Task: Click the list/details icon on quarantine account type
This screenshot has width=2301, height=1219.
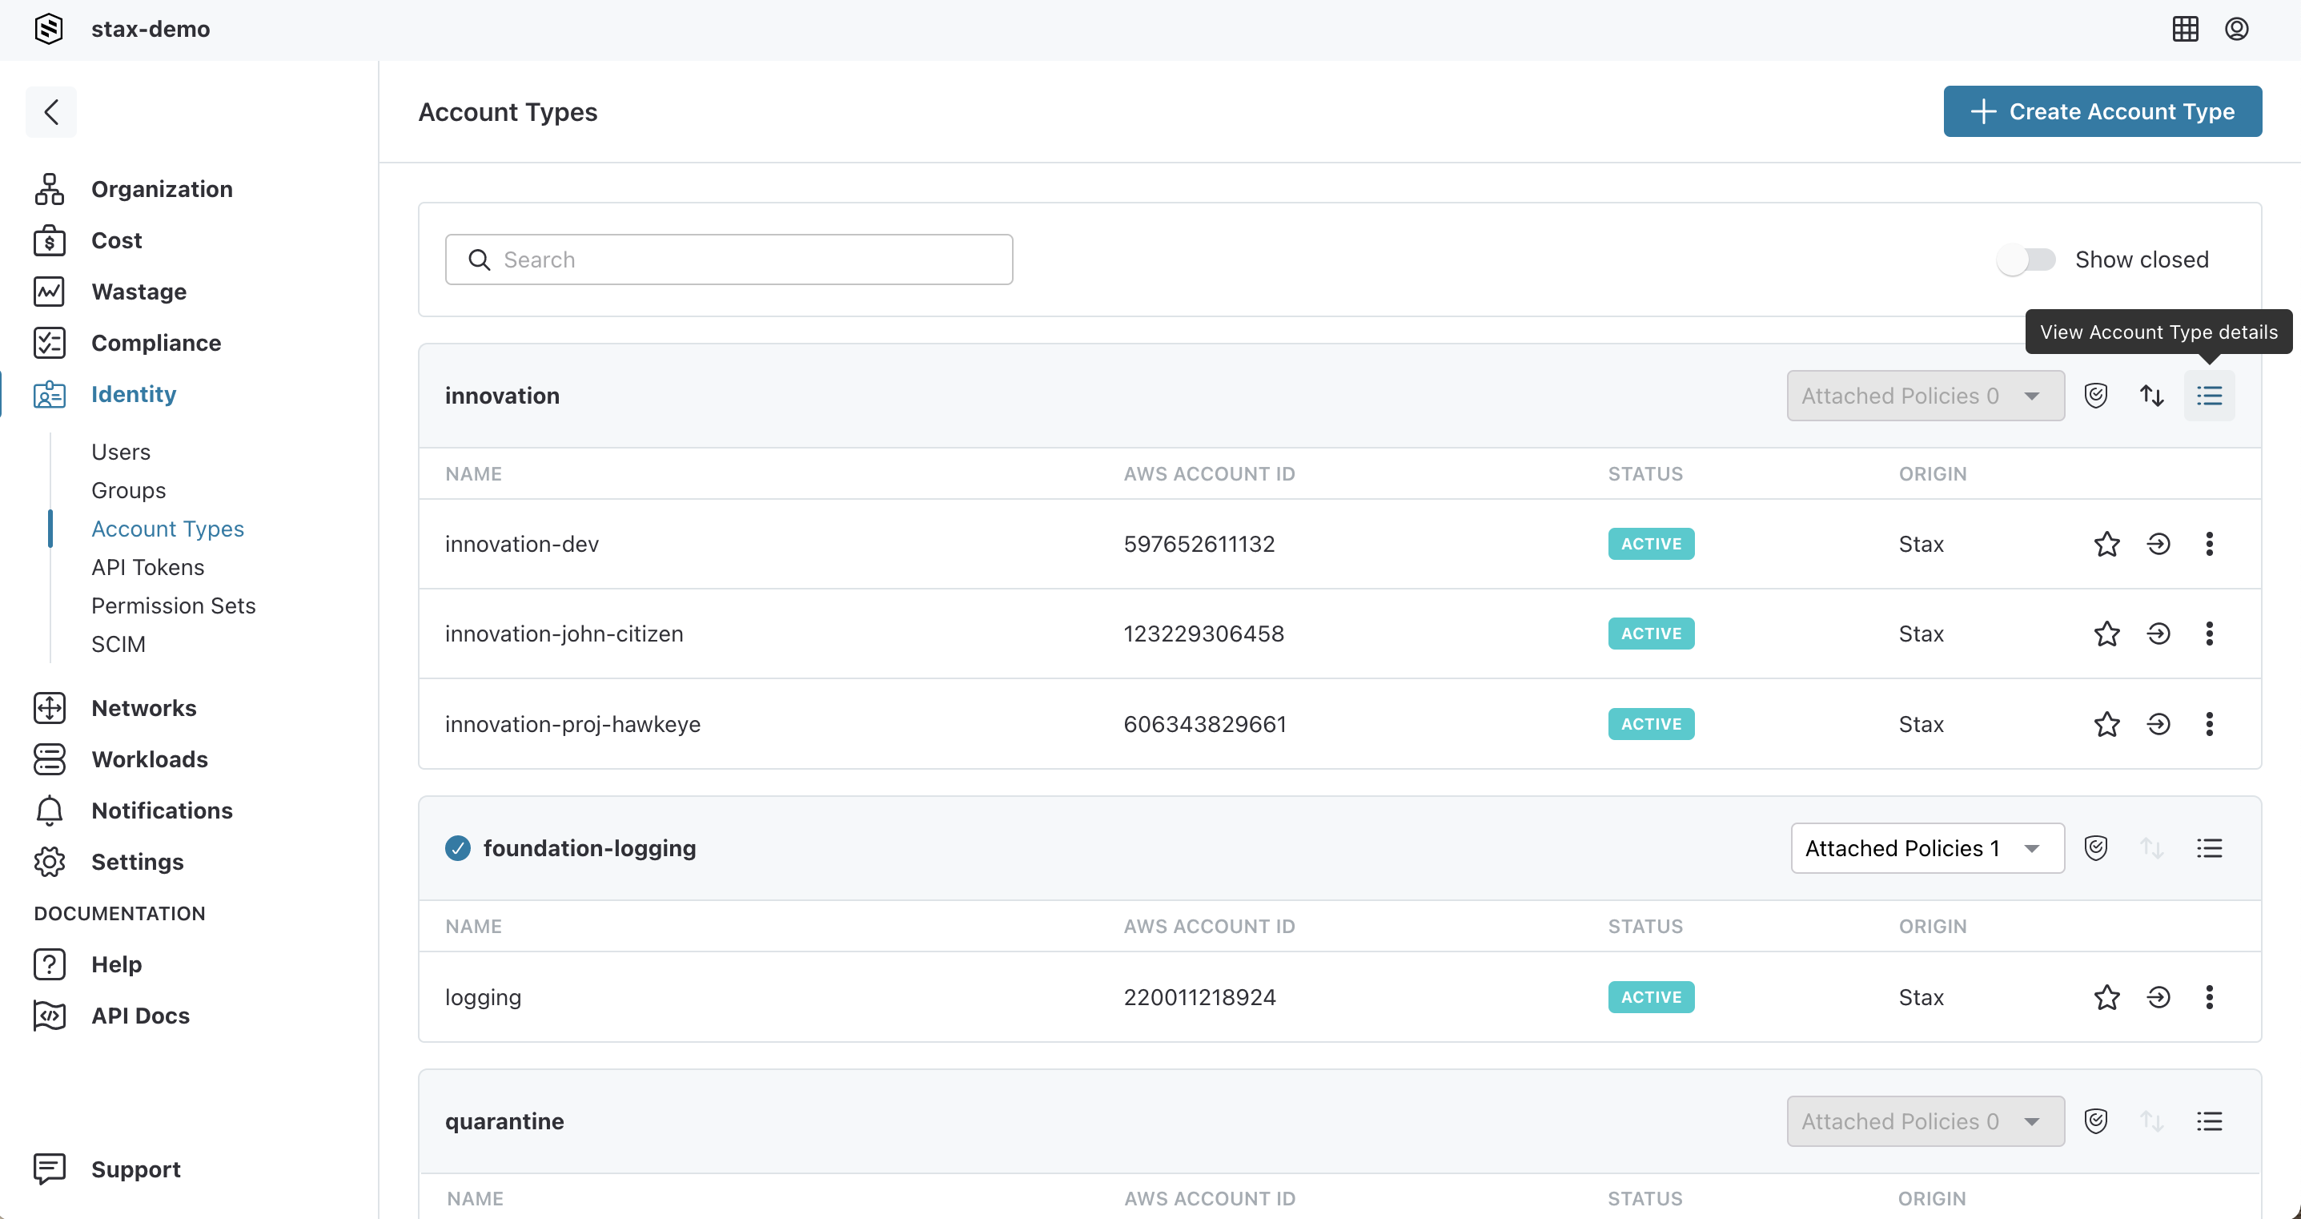Action: (2210, 1120)
